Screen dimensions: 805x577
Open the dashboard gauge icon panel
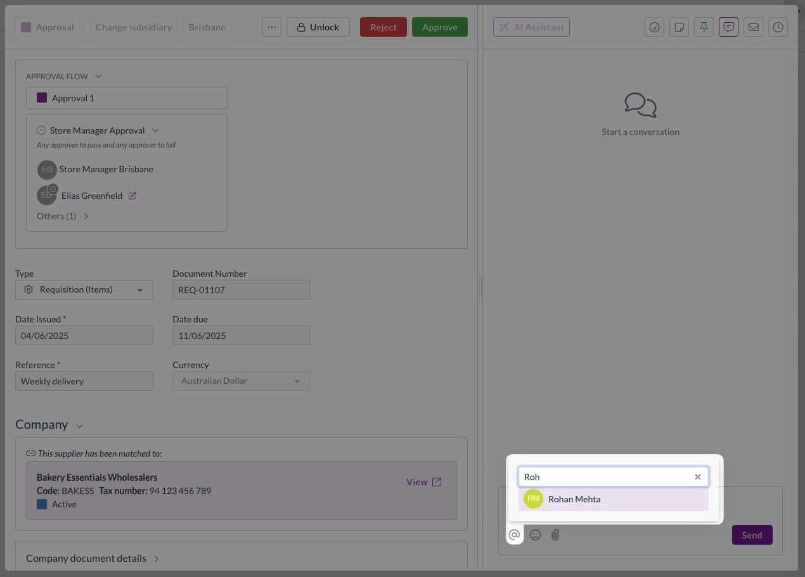pos(655,27)
